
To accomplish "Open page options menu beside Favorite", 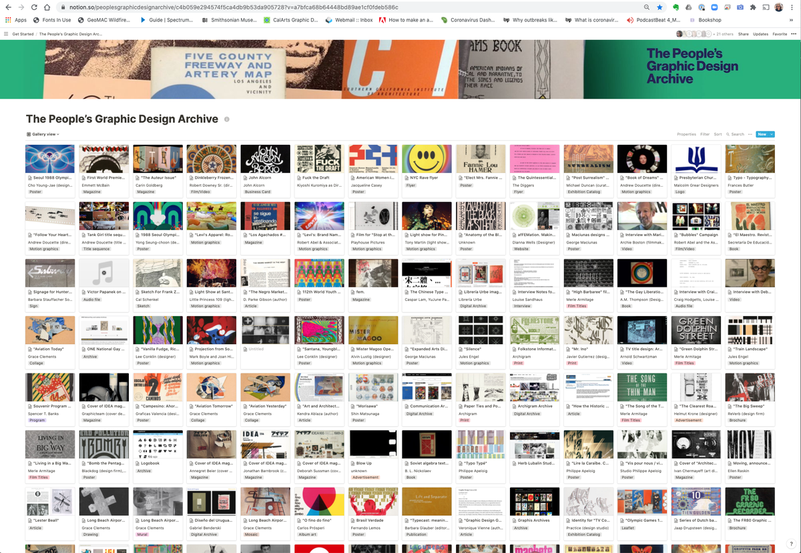I will click(793, 33).
